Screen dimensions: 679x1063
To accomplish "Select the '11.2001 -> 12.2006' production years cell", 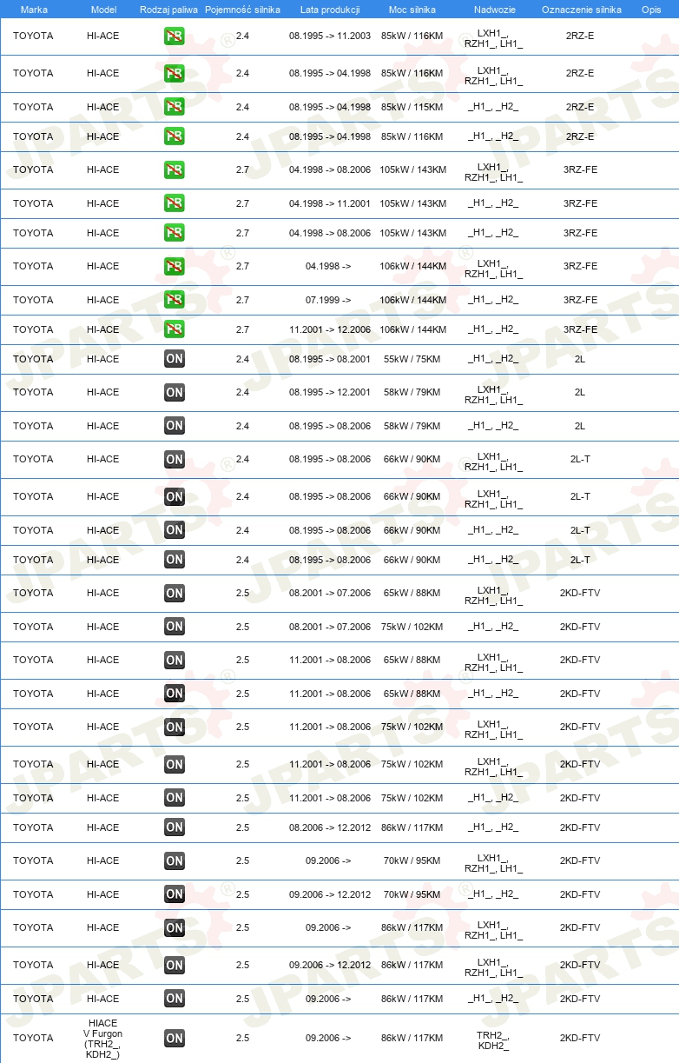I will [330, 329].
